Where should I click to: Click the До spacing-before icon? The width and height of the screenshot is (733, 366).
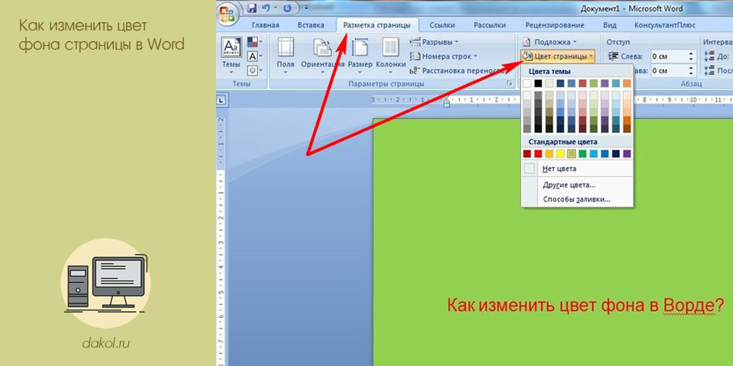pos(709,56)
